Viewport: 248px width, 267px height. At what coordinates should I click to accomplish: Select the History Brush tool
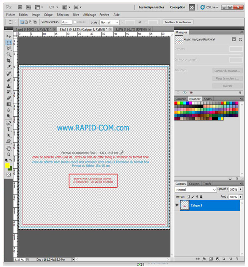point(8,92)
